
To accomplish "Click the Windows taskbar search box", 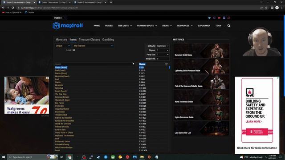I will 33,157.
